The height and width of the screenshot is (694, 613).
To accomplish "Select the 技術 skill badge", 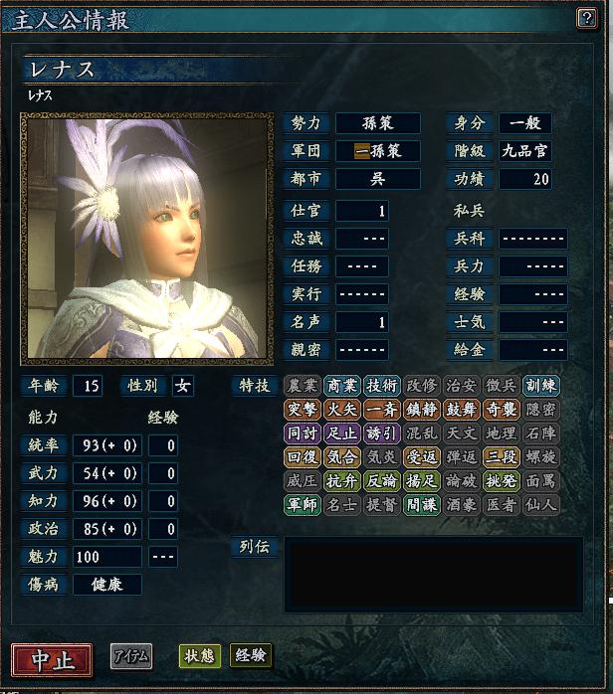I will click(382, 386).
